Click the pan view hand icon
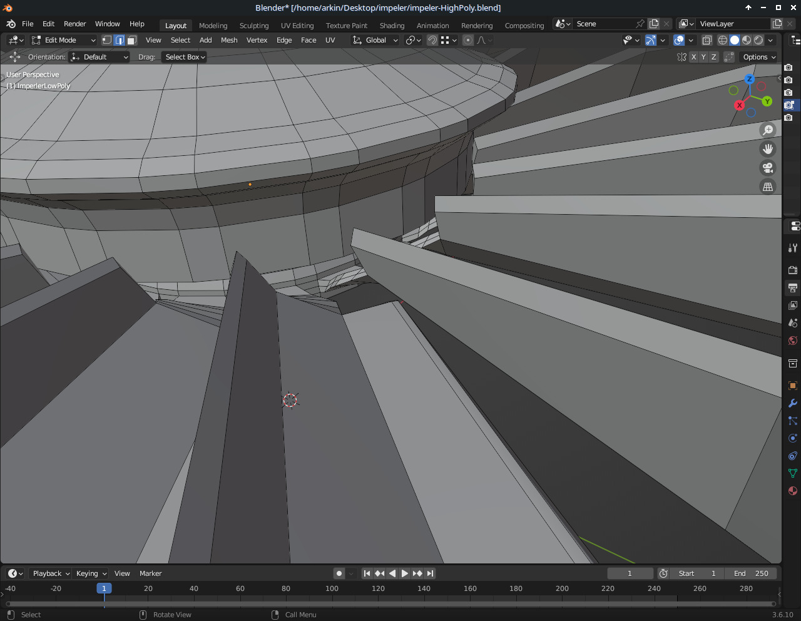This screenshot has width=801, height=621. (768, 149)
